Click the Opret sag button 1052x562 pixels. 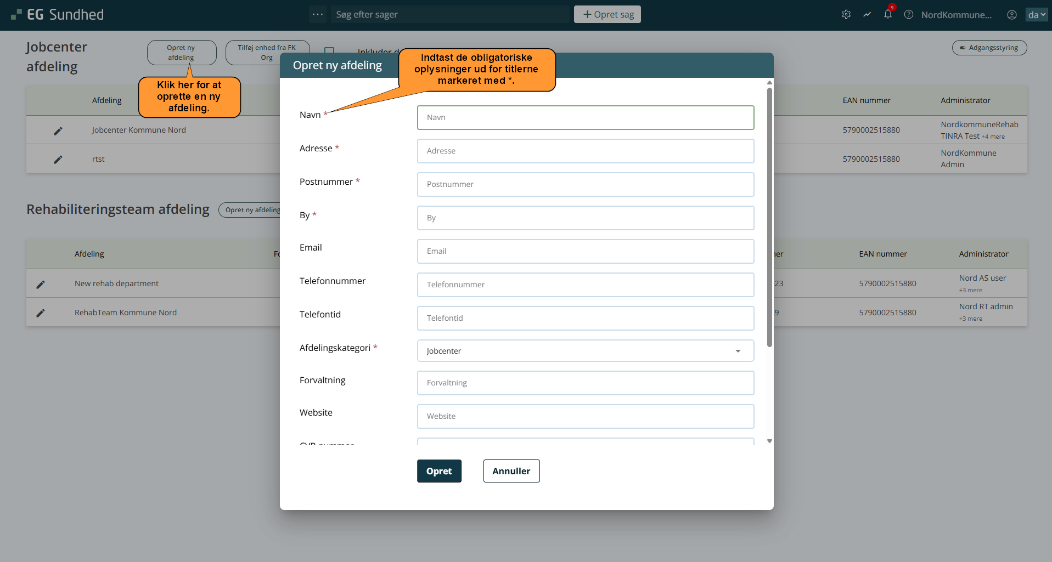point(607,14)
